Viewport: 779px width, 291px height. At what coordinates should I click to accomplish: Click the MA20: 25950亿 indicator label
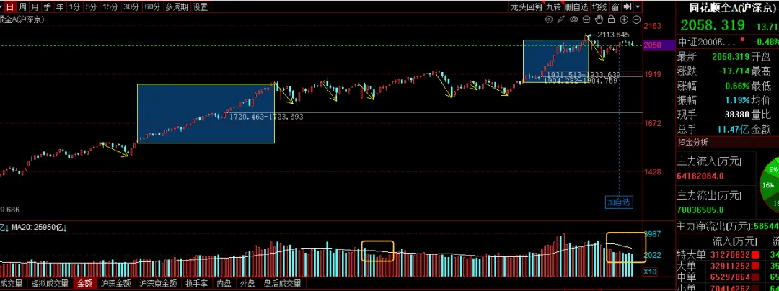click(40, 227)
